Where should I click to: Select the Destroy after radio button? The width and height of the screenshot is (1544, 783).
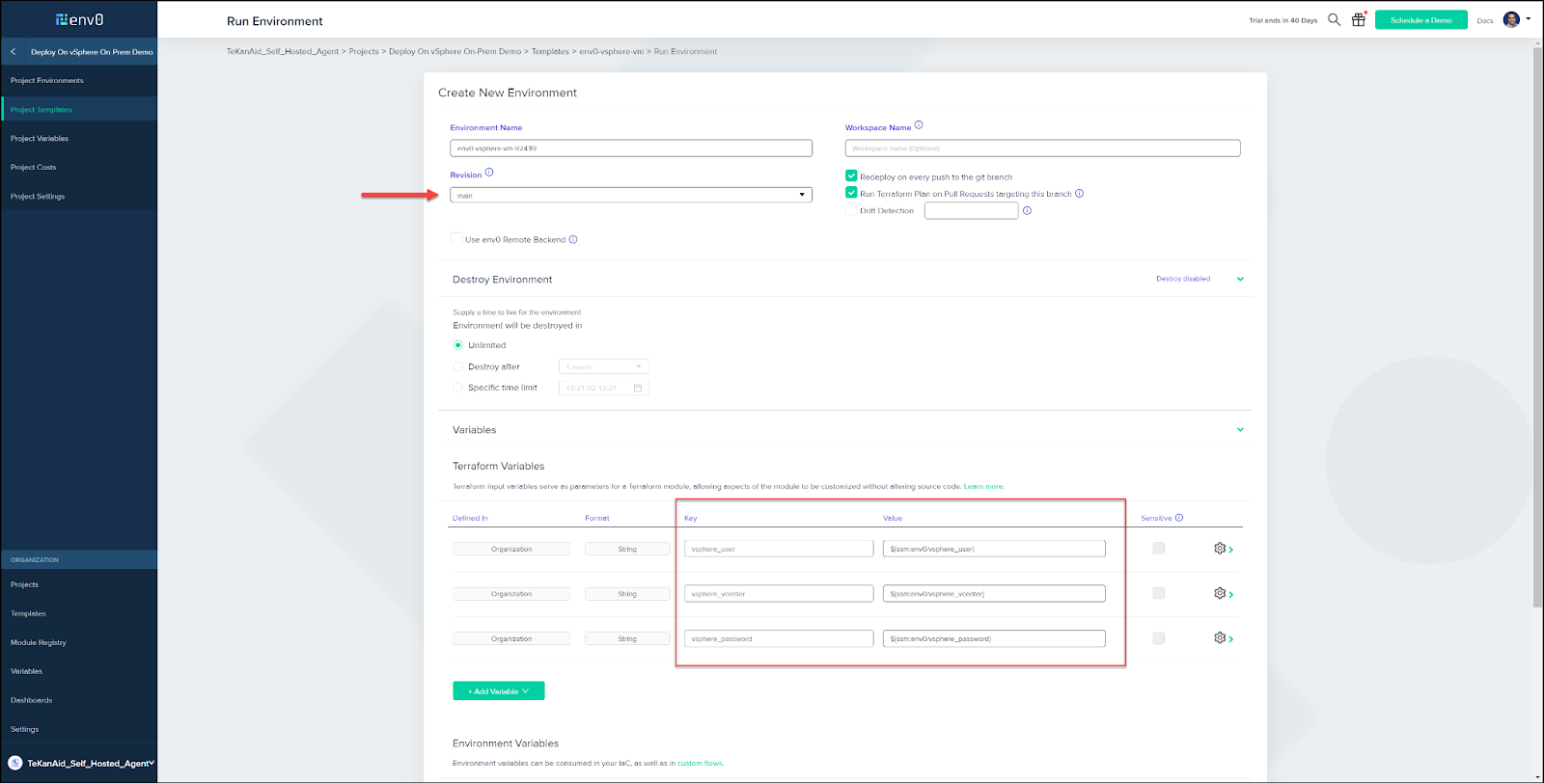458,366
